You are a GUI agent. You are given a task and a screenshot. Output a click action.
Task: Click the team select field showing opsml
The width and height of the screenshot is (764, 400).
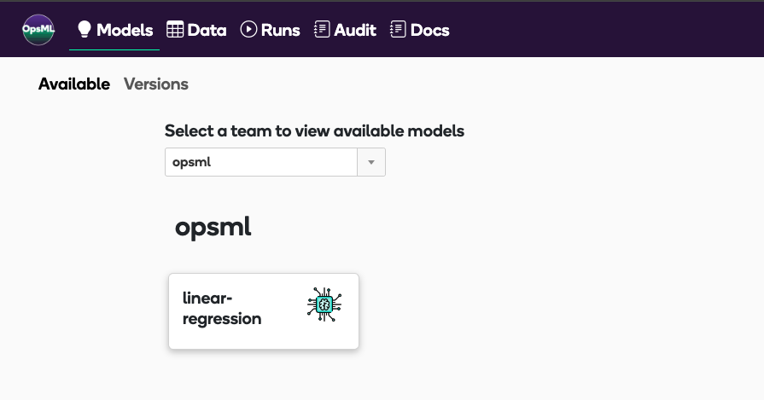[275, 162]
